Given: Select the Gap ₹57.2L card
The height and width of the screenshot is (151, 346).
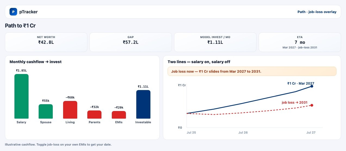Looking at the screenshot, I should [131, 42].
